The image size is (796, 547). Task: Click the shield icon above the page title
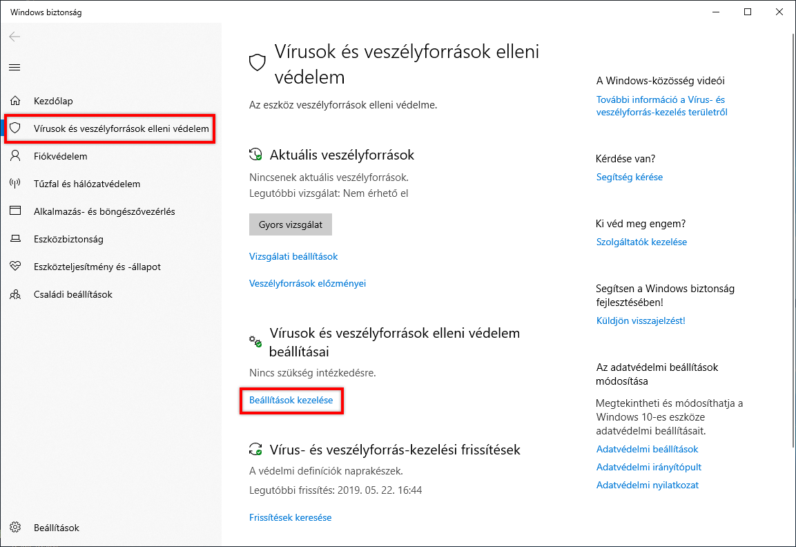pos(257,61)
